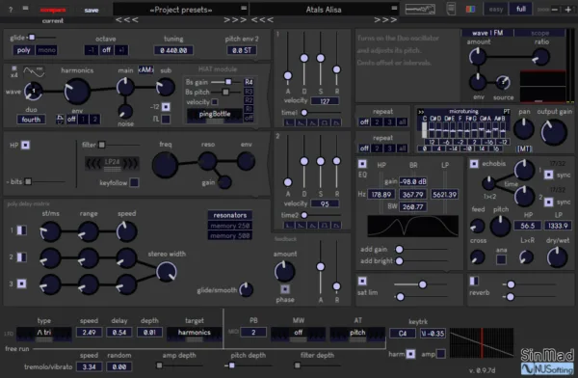Click the wave shape icon above harmonics
Screen dimensions: 578x378
pyautogui.click(x=34, y=71)
